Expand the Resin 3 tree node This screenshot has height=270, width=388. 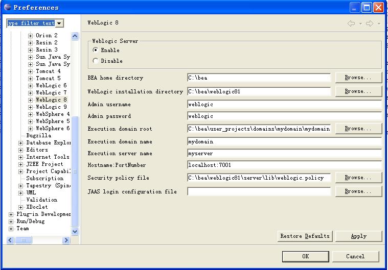click(30, 50)
